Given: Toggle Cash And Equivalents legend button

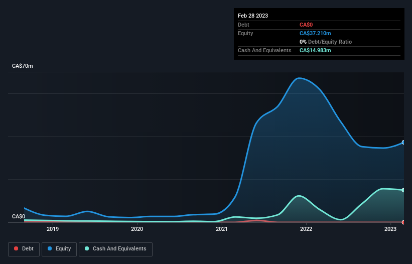Looking at the screenshot, I should pyautogui.click(x=115, y=249).
